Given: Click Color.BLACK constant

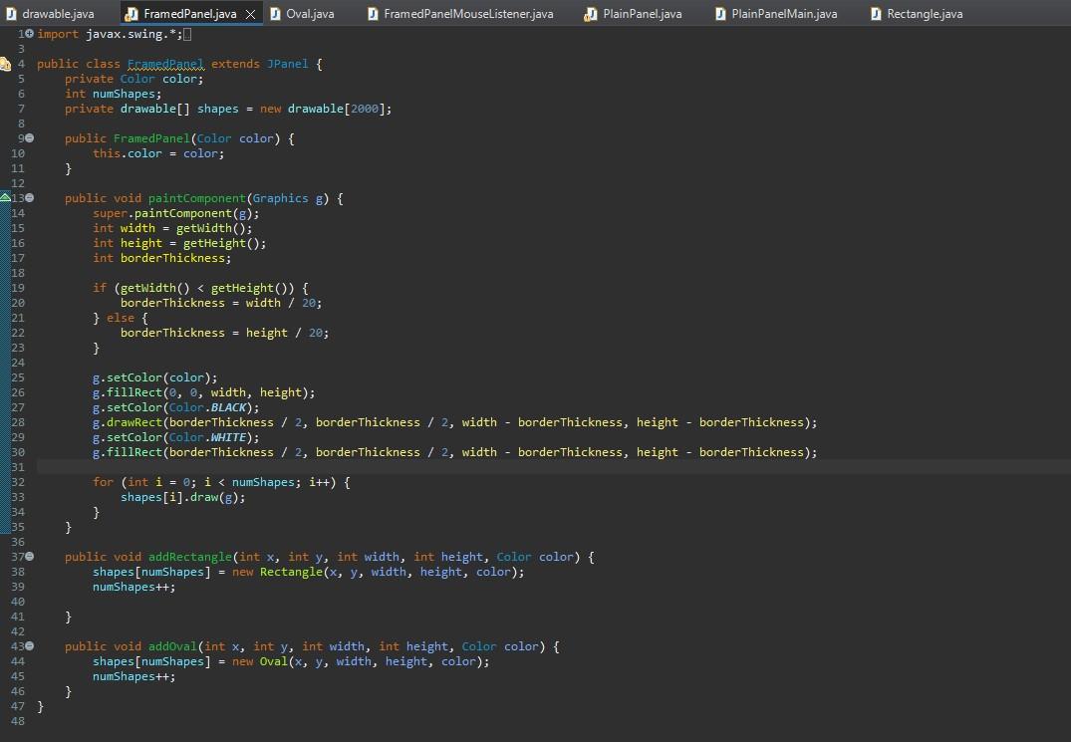Looking at the screenshot, I should (207, 407).
